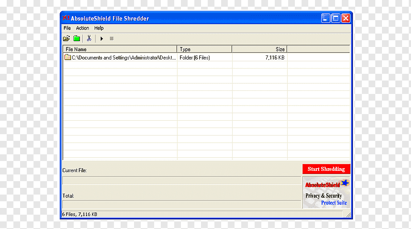Sort by the File Name column header
The width and height of the screenshot is (411, 229).
[x=120, y=49]
